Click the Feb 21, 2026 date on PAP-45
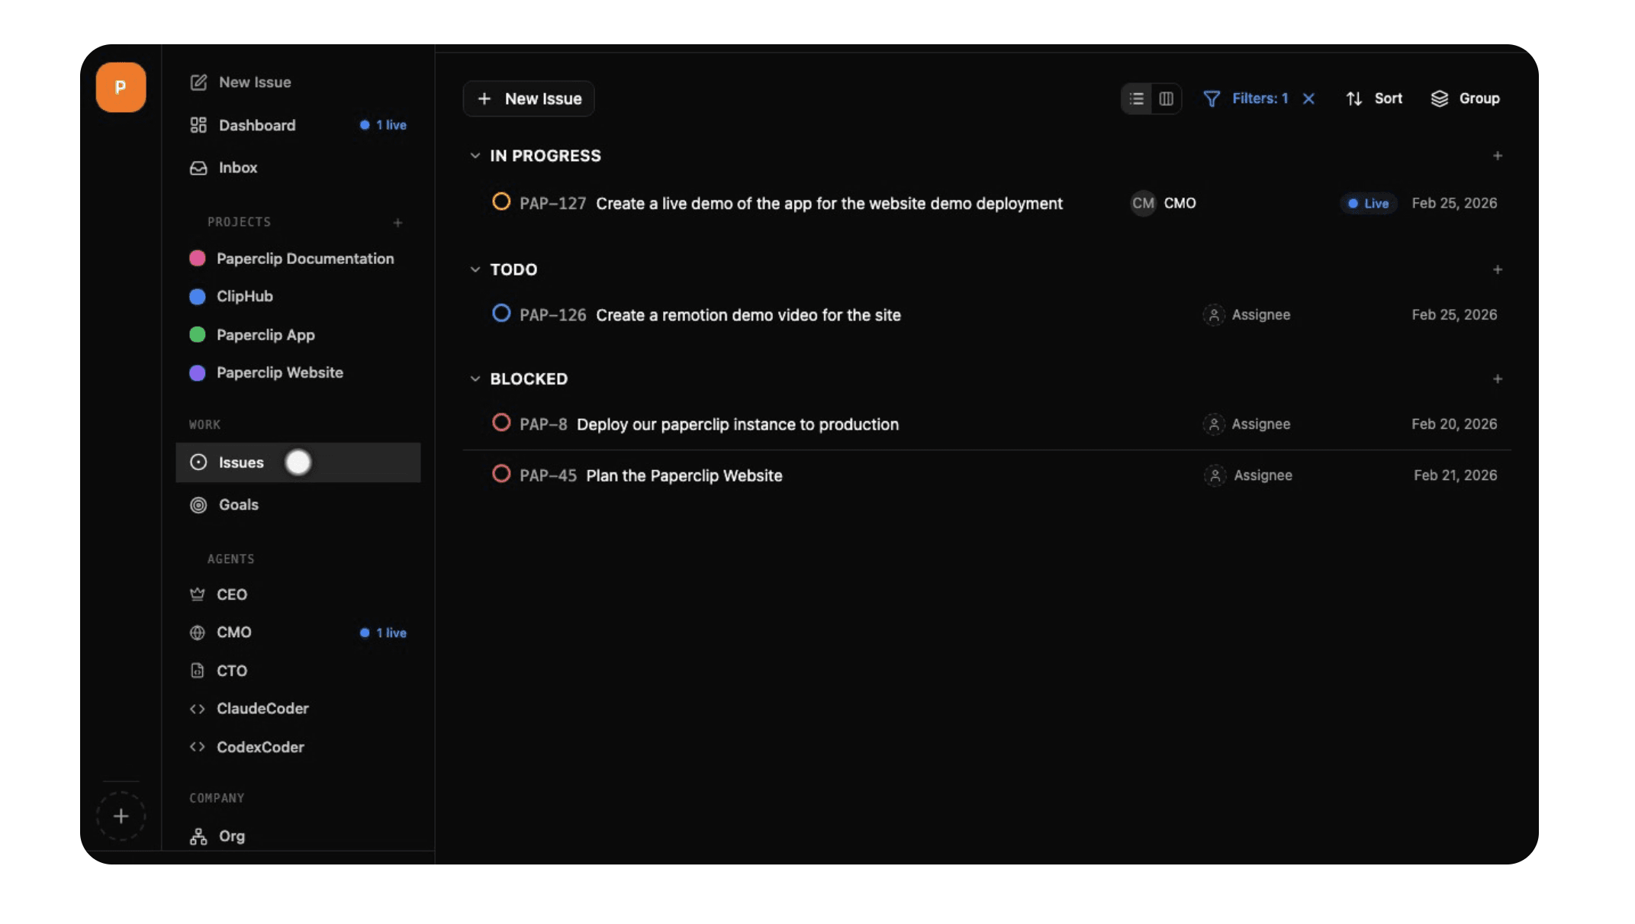The image size is (1635, 924). click(1455, 475)
